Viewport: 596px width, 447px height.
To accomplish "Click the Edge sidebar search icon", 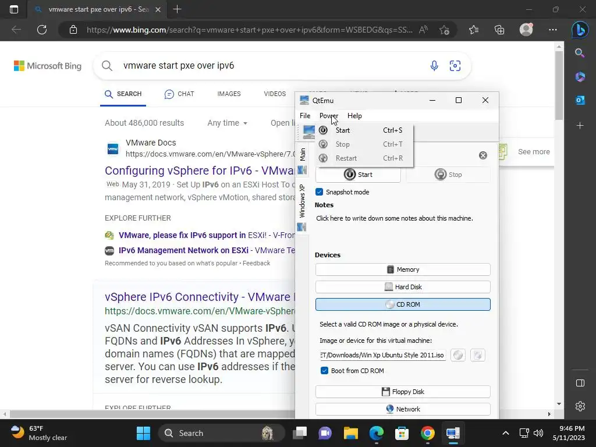I will 580,53.
